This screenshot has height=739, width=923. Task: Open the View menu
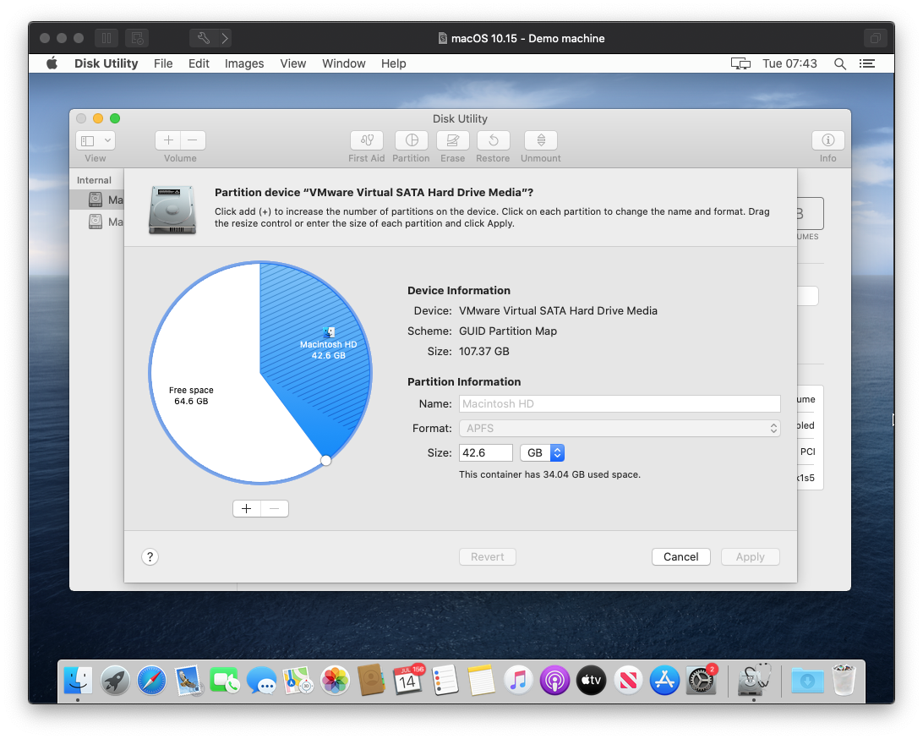click(293, 63)
